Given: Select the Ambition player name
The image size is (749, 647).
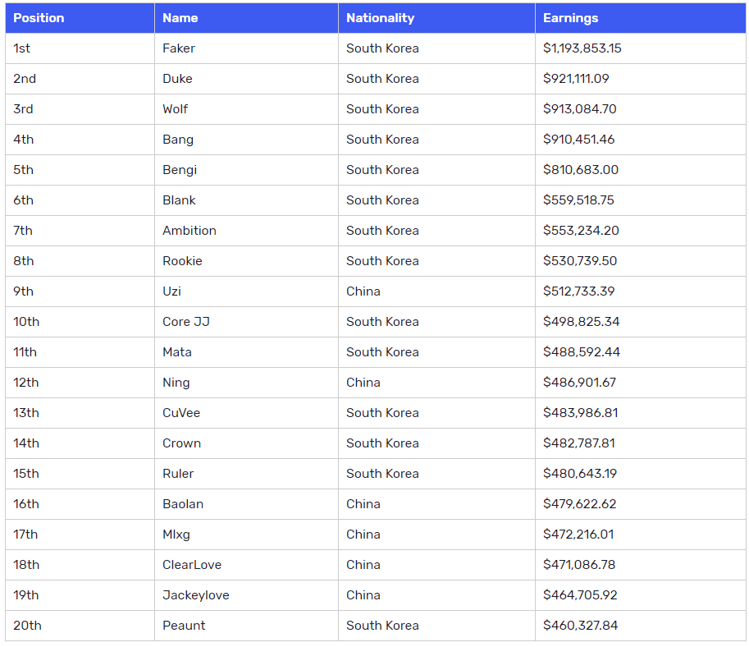Looking at the screenshot, I should pyautogui.click(x=190, y=231).
